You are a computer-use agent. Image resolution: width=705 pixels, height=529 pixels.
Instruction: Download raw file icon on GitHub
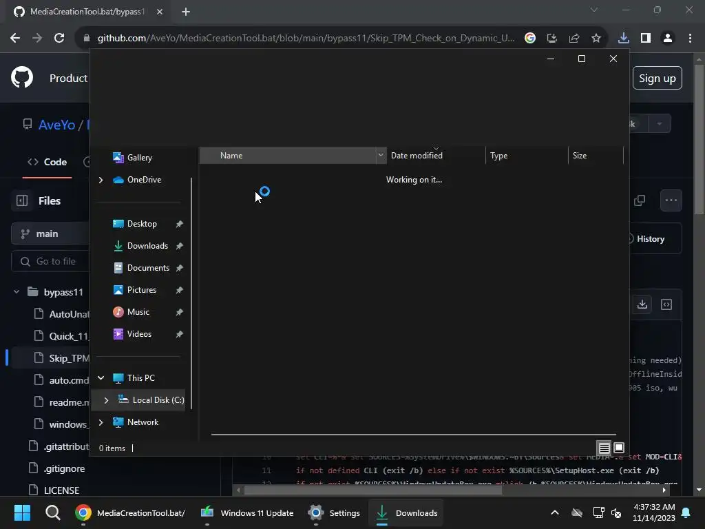(642, 304)
